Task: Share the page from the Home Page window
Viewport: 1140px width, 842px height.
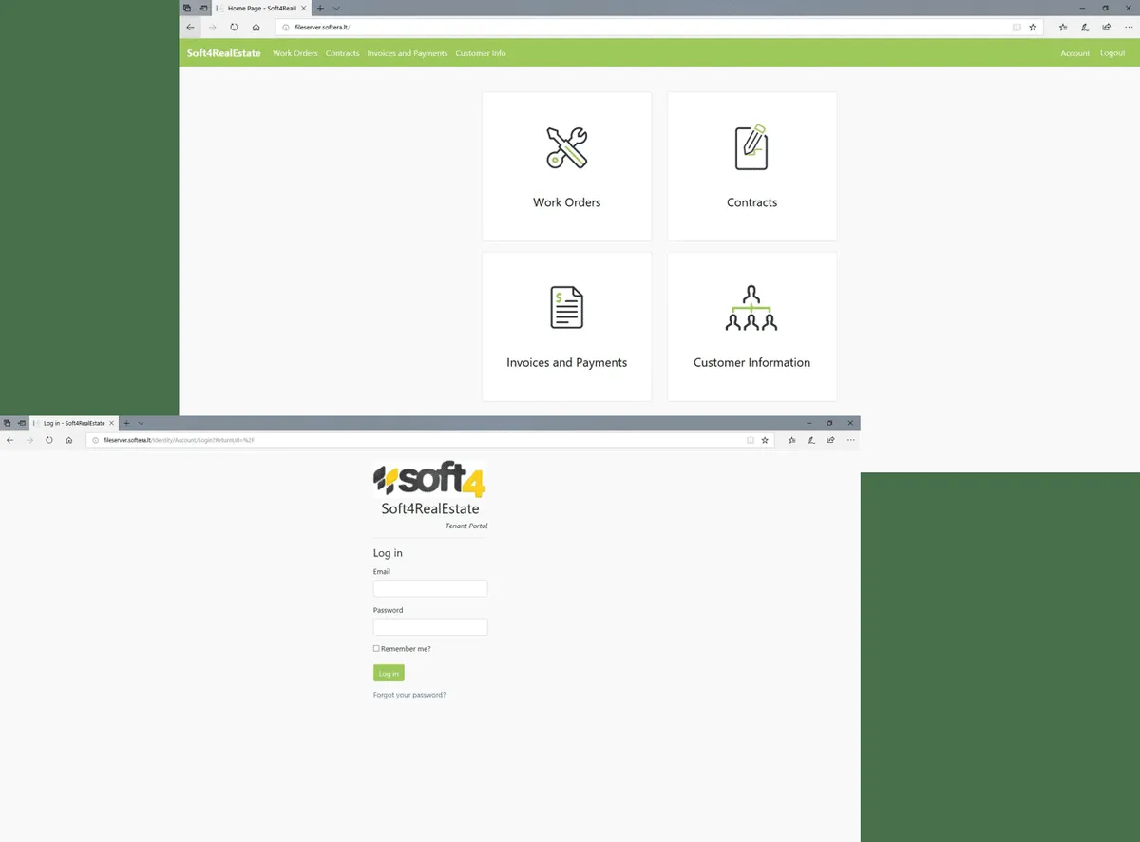Action: coord(1107,28)
